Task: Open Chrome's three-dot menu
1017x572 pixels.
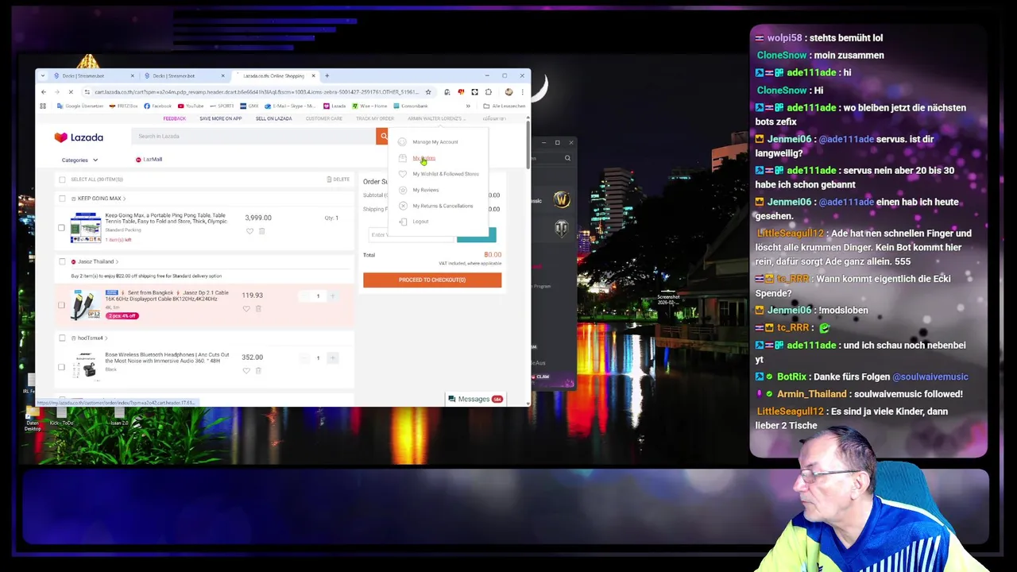Action: (x=522, y=91)
